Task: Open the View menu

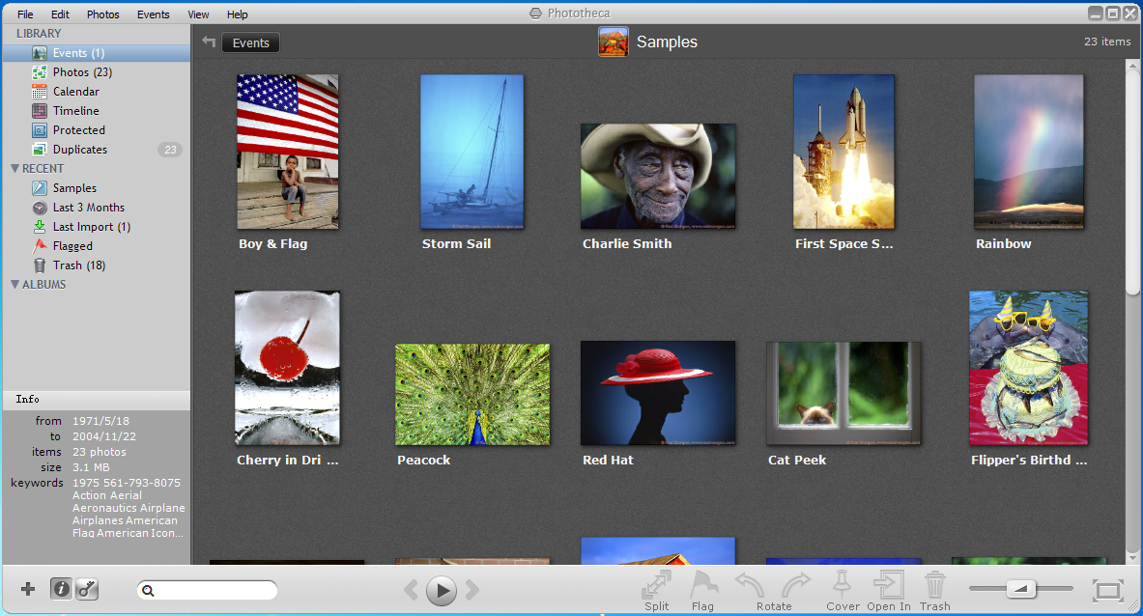Action: pyautogui.click(x=198, y=14)
